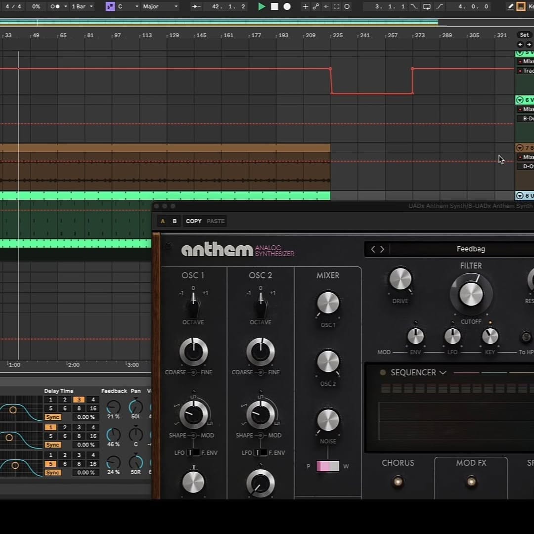
Task: Click the 0% global groove amount
Action: [x=36, y=6]
